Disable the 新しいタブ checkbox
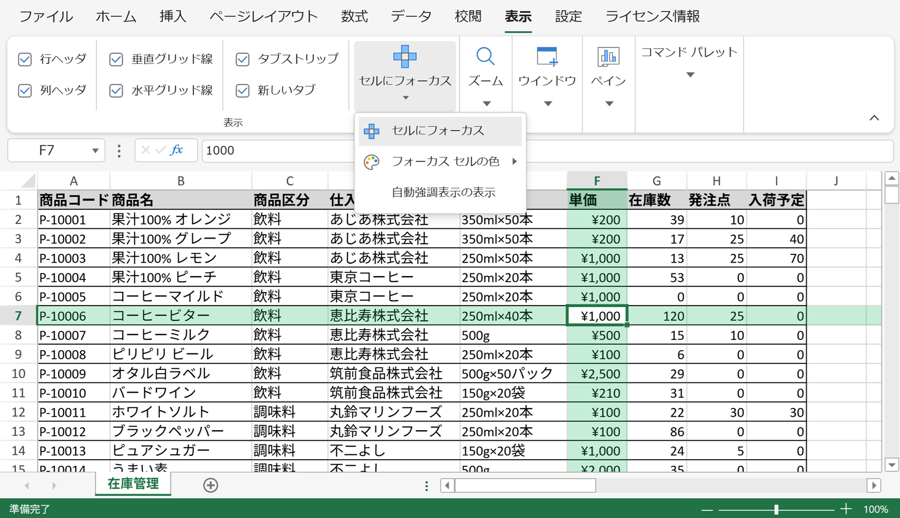 [x=242, y=90]
